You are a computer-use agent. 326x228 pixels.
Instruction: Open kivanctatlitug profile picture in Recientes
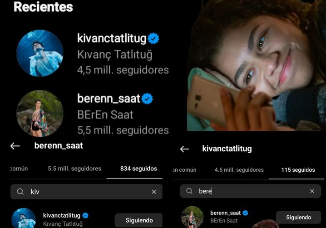click(40, 53)
